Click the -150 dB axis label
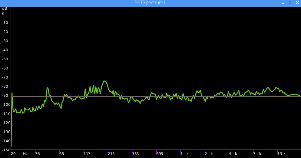 pyautogui.click(x=5, y=150)
